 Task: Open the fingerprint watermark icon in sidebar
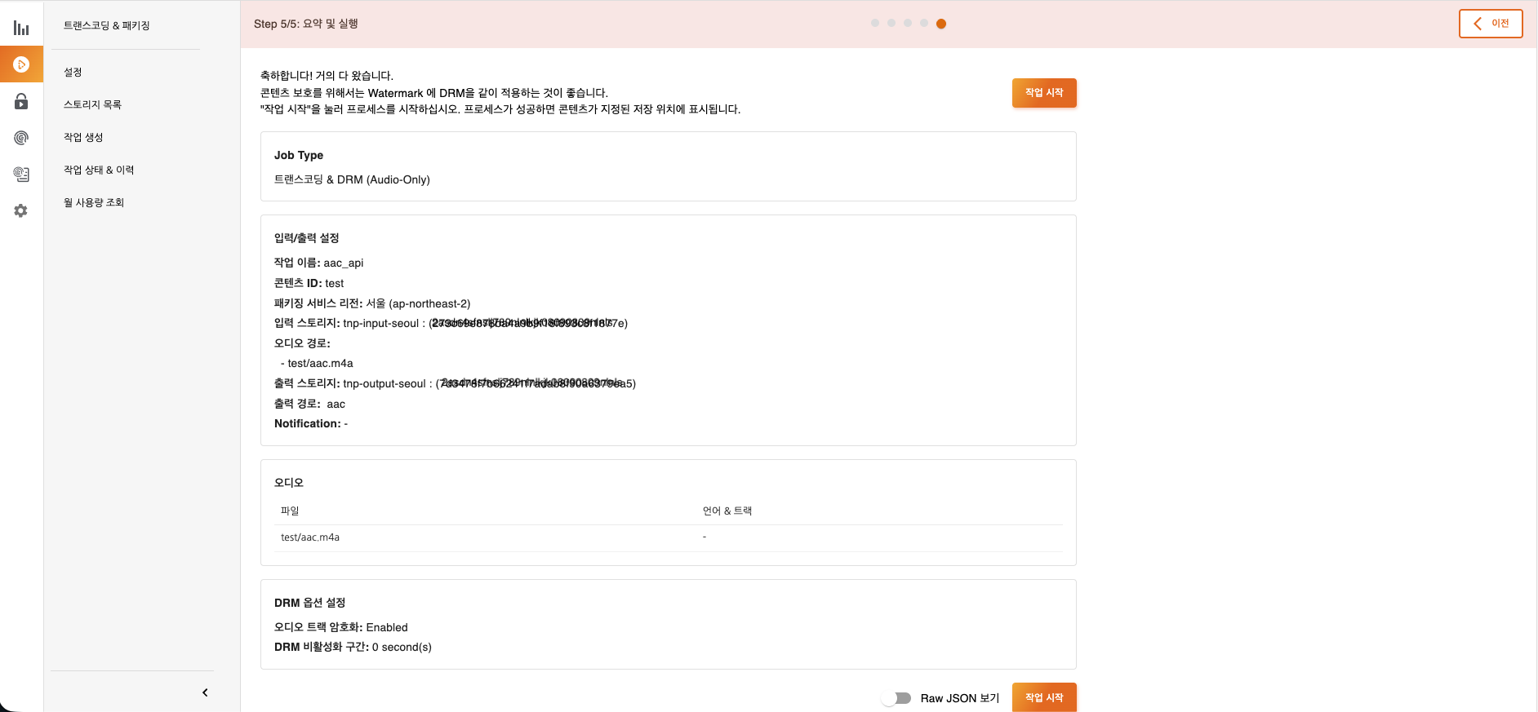coord(21,138)
